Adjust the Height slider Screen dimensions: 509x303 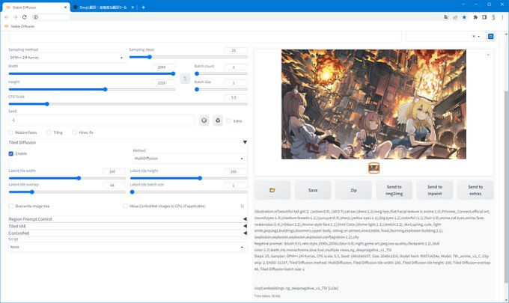click(92, 89)
